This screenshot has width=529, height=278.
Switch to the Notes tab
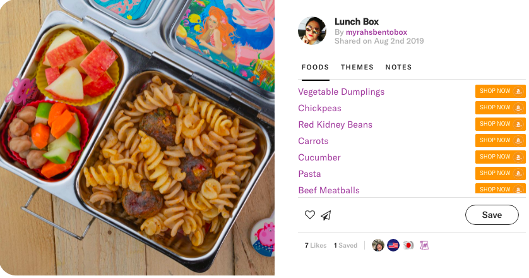point(398,67)
